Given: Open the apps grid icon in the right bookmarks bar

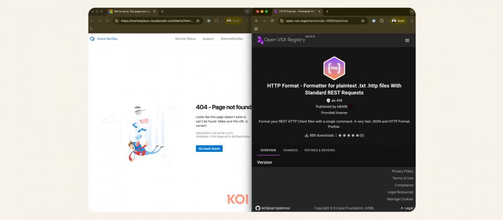Looking at the screenshot, I should (x=256, y=29).
